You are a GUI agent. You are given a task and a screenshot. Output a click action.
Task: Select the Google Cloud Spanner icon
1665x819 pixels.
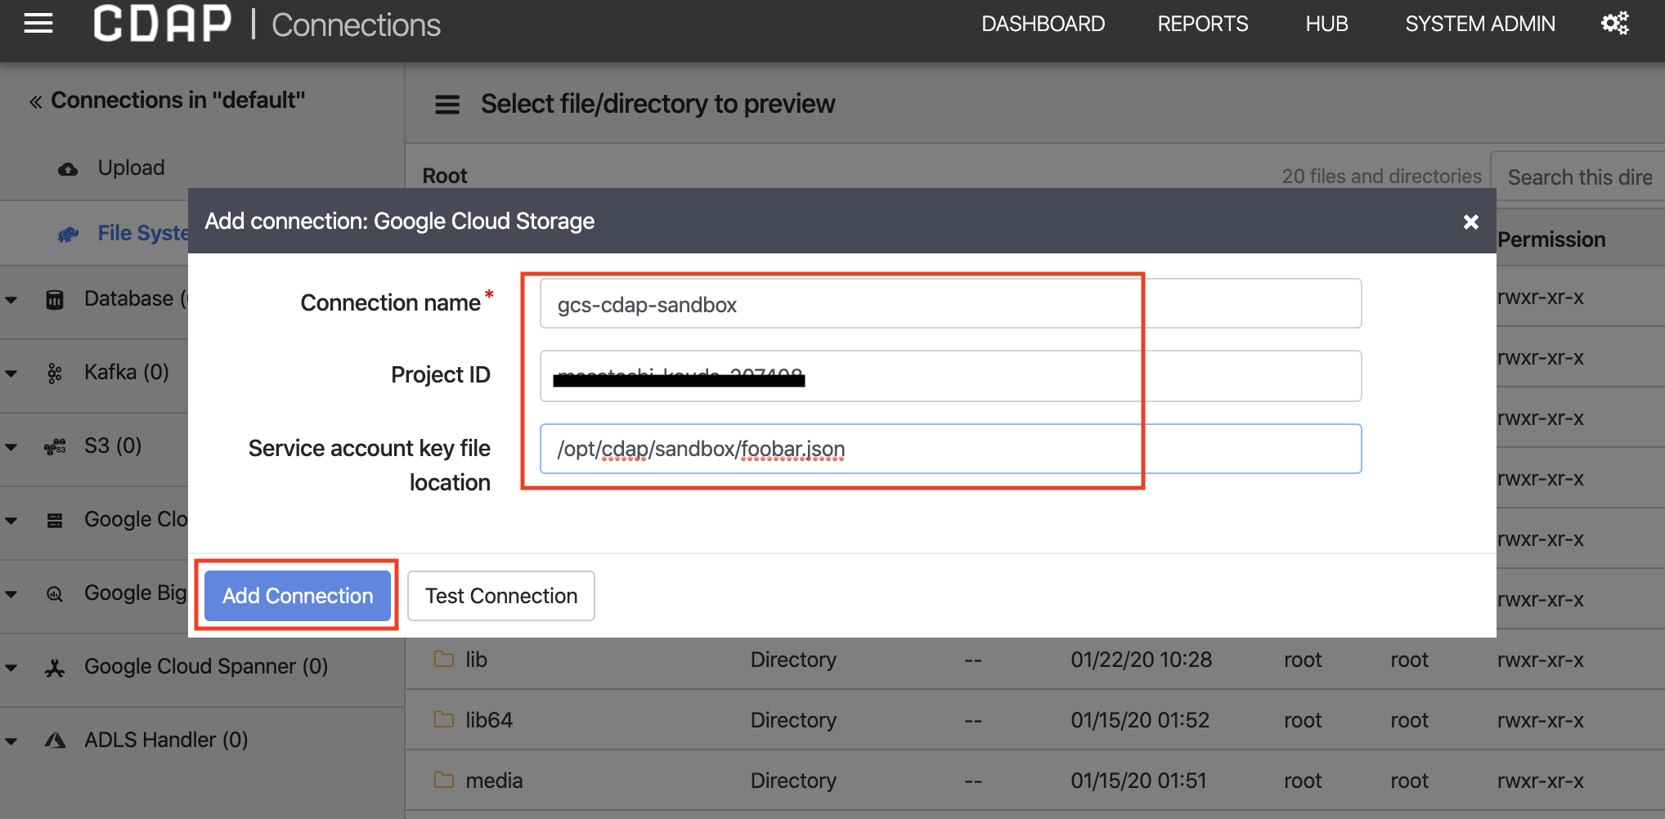click(54, 666)
